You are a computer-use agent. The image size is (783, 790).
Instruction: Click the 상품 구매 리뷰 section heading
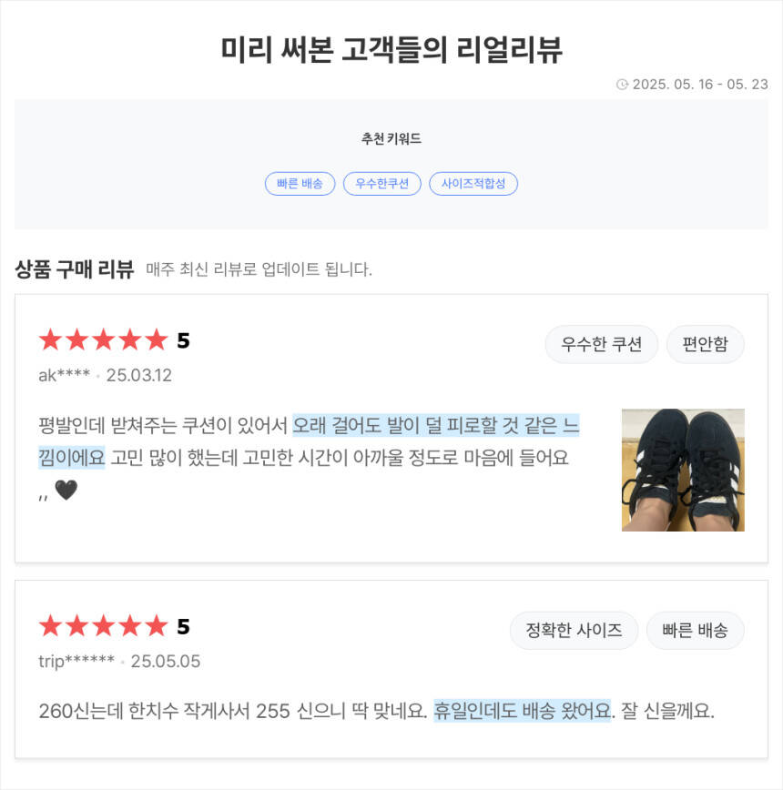coord(75,268)
